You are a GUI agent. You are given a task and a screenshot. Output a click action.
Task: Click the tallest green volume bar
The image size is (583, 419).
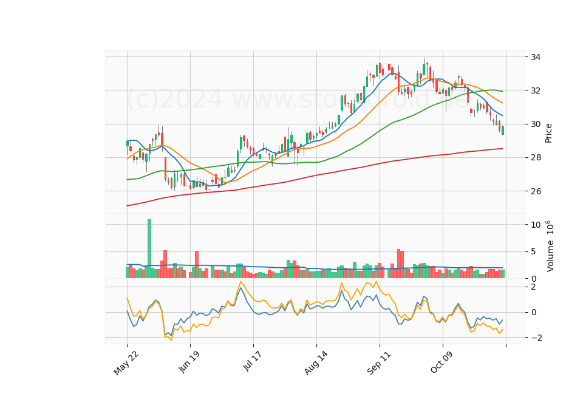click(x=149, y=249)
